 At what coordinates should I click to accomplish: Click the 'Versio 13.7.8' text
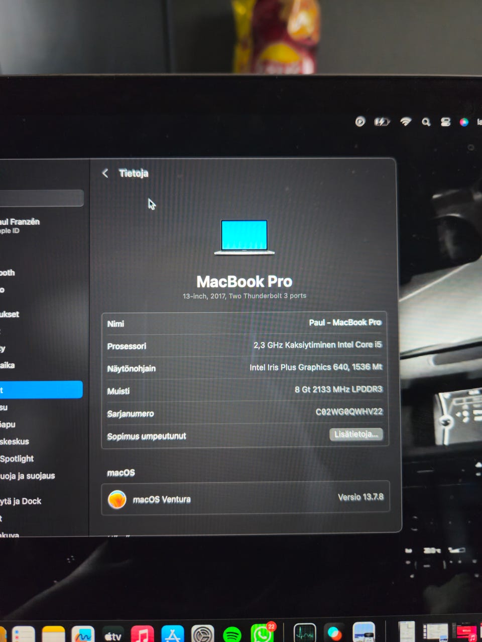[360, 497]
